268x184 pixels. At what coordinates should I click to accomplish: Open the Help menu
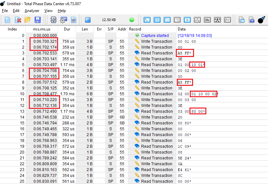pyautogui.click(x=62, y=11)
